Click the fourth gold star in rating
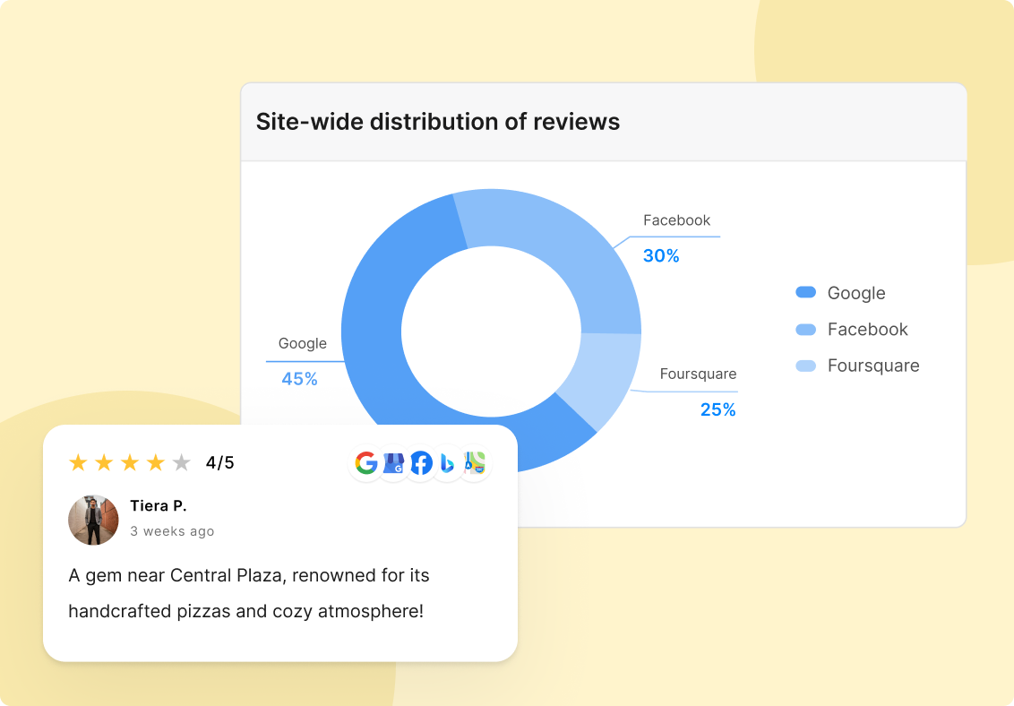Screen dimensions: 1014x706 pyautogui.click(x=156, y=462)
